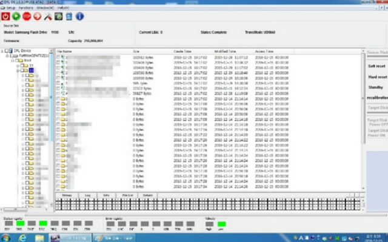This screenshot has width=388, height=242.
Task: Click the Standby button
Action: point(376,87)
